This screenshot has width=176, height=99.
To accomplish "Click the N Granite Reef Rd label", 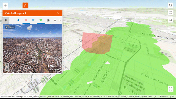I will click(x=99, y=71).
